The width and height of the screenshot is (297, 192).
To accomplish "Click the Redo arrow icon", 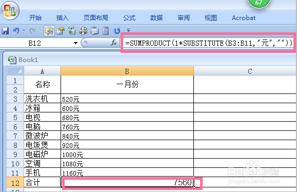I will click(x=33, y=30).
